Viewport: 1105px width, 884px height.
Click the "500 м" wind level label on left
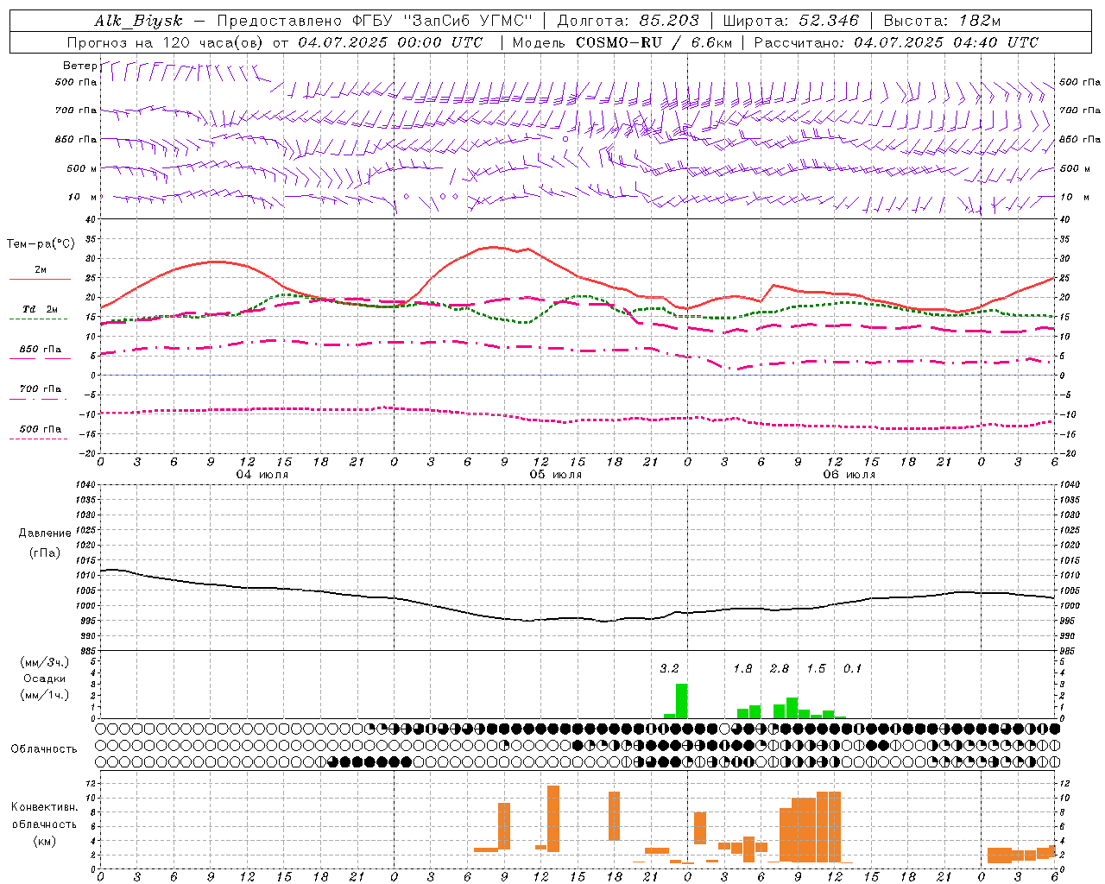[82, 168]
